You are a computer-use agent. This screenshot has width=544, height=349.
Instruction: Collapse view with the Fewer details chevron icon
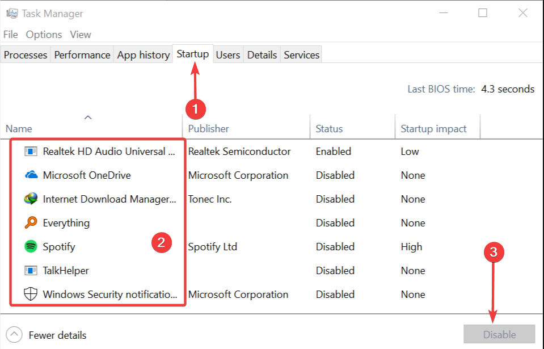[14, 335]
